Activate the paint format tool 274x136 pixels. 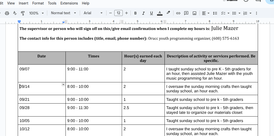point(23,13)
